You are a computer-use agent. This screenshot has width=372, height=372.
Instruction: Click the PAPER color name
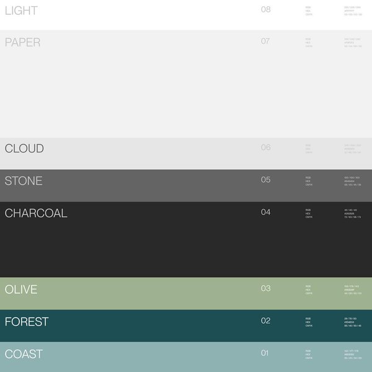[22, 42]
